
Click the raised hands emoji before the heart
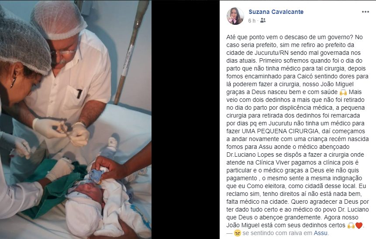(351, 225)
